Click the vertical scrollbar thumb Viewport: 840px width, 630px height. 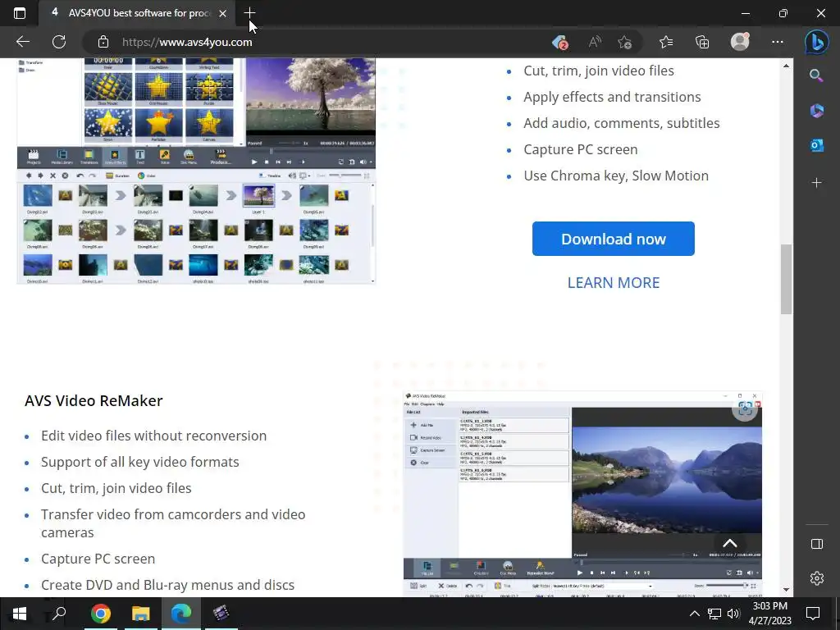786,279
